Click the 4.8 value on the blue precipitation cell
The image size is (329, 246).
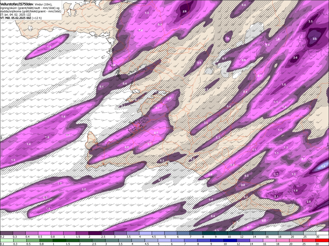323,166
